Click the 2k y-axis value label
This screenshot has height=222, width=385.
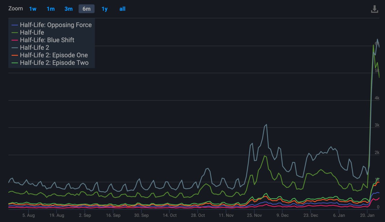coord(377,152)
